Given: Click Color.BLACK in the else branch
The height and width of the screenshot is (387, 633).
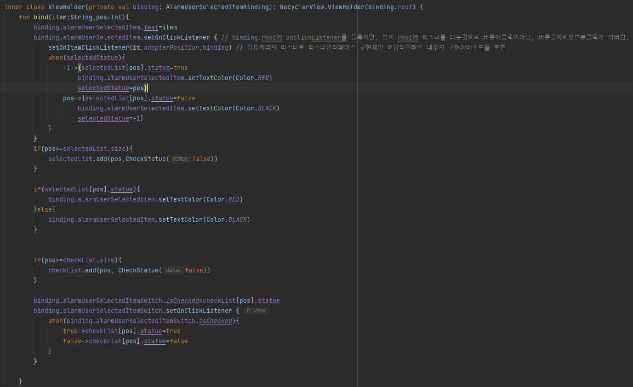Looking at the screenshot, I should (227, 220).
